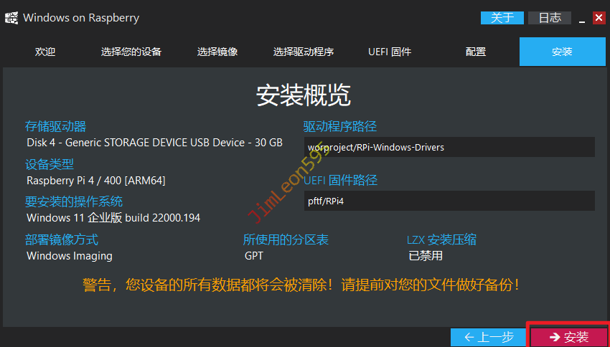This screenshot has width=610, height=347.
Task: Go to the 选择您的设备 tab
Action: [x=131, y=52]
